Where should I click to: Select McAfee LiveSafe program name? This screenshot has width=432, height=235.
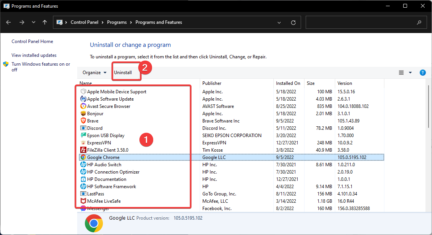tap(104, 201)
